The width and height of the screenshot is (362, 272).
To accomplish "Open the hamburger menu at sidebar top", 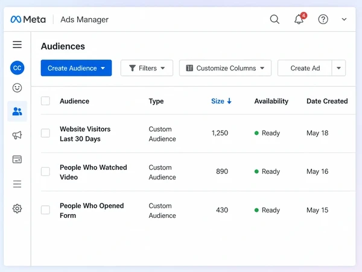I will pyautogui.click(x=17, y=45).
